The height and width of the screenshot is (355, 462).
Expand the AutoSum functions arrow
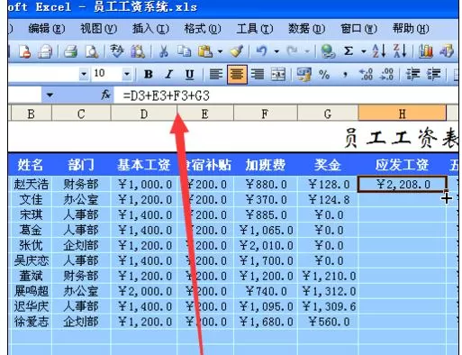[364, 51]
